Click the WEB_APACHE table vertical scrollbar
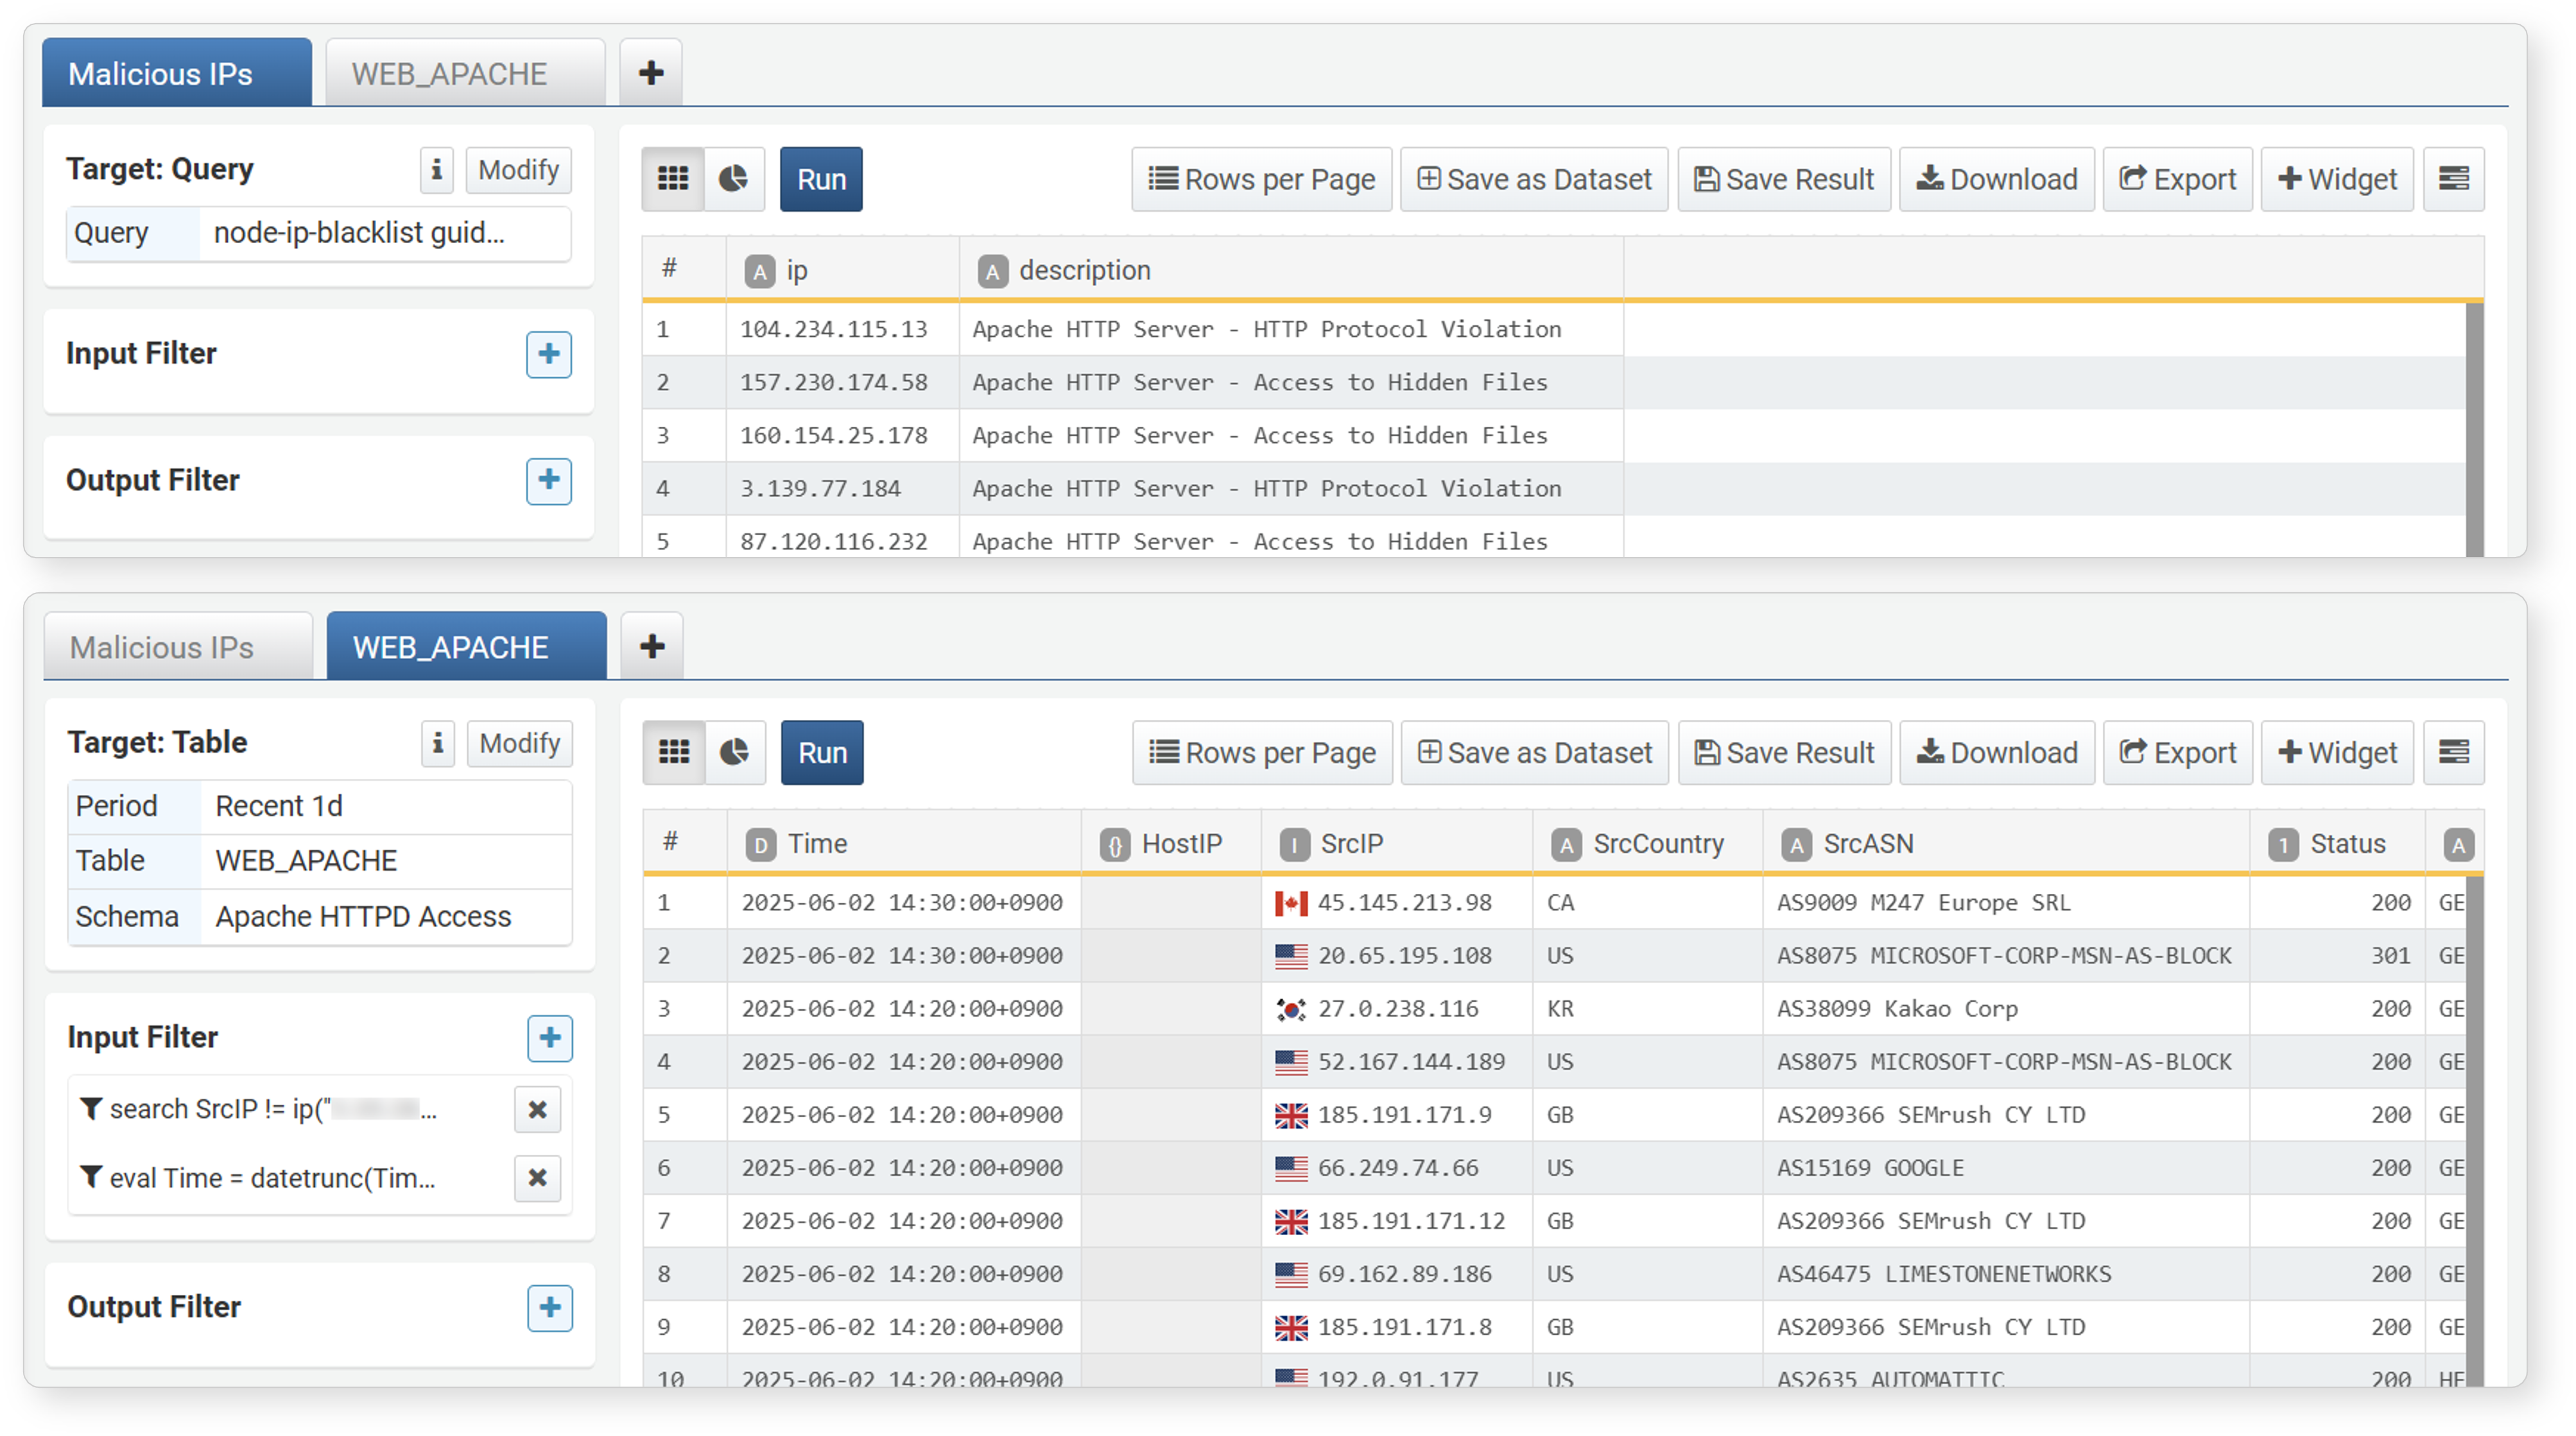The height and width of the screenshot is (1436, 2576). pyautogui.click(x=2475, y=1131)
